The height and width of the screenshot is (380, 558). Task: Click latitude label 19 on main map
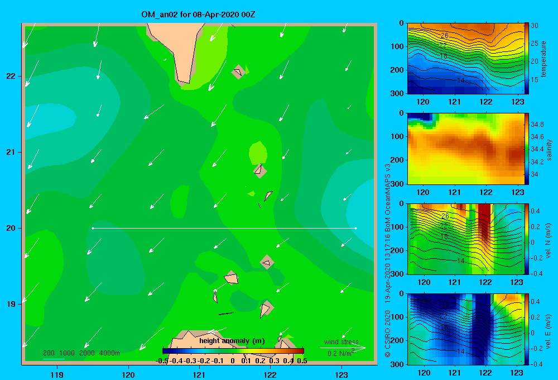tap(11, 304)
